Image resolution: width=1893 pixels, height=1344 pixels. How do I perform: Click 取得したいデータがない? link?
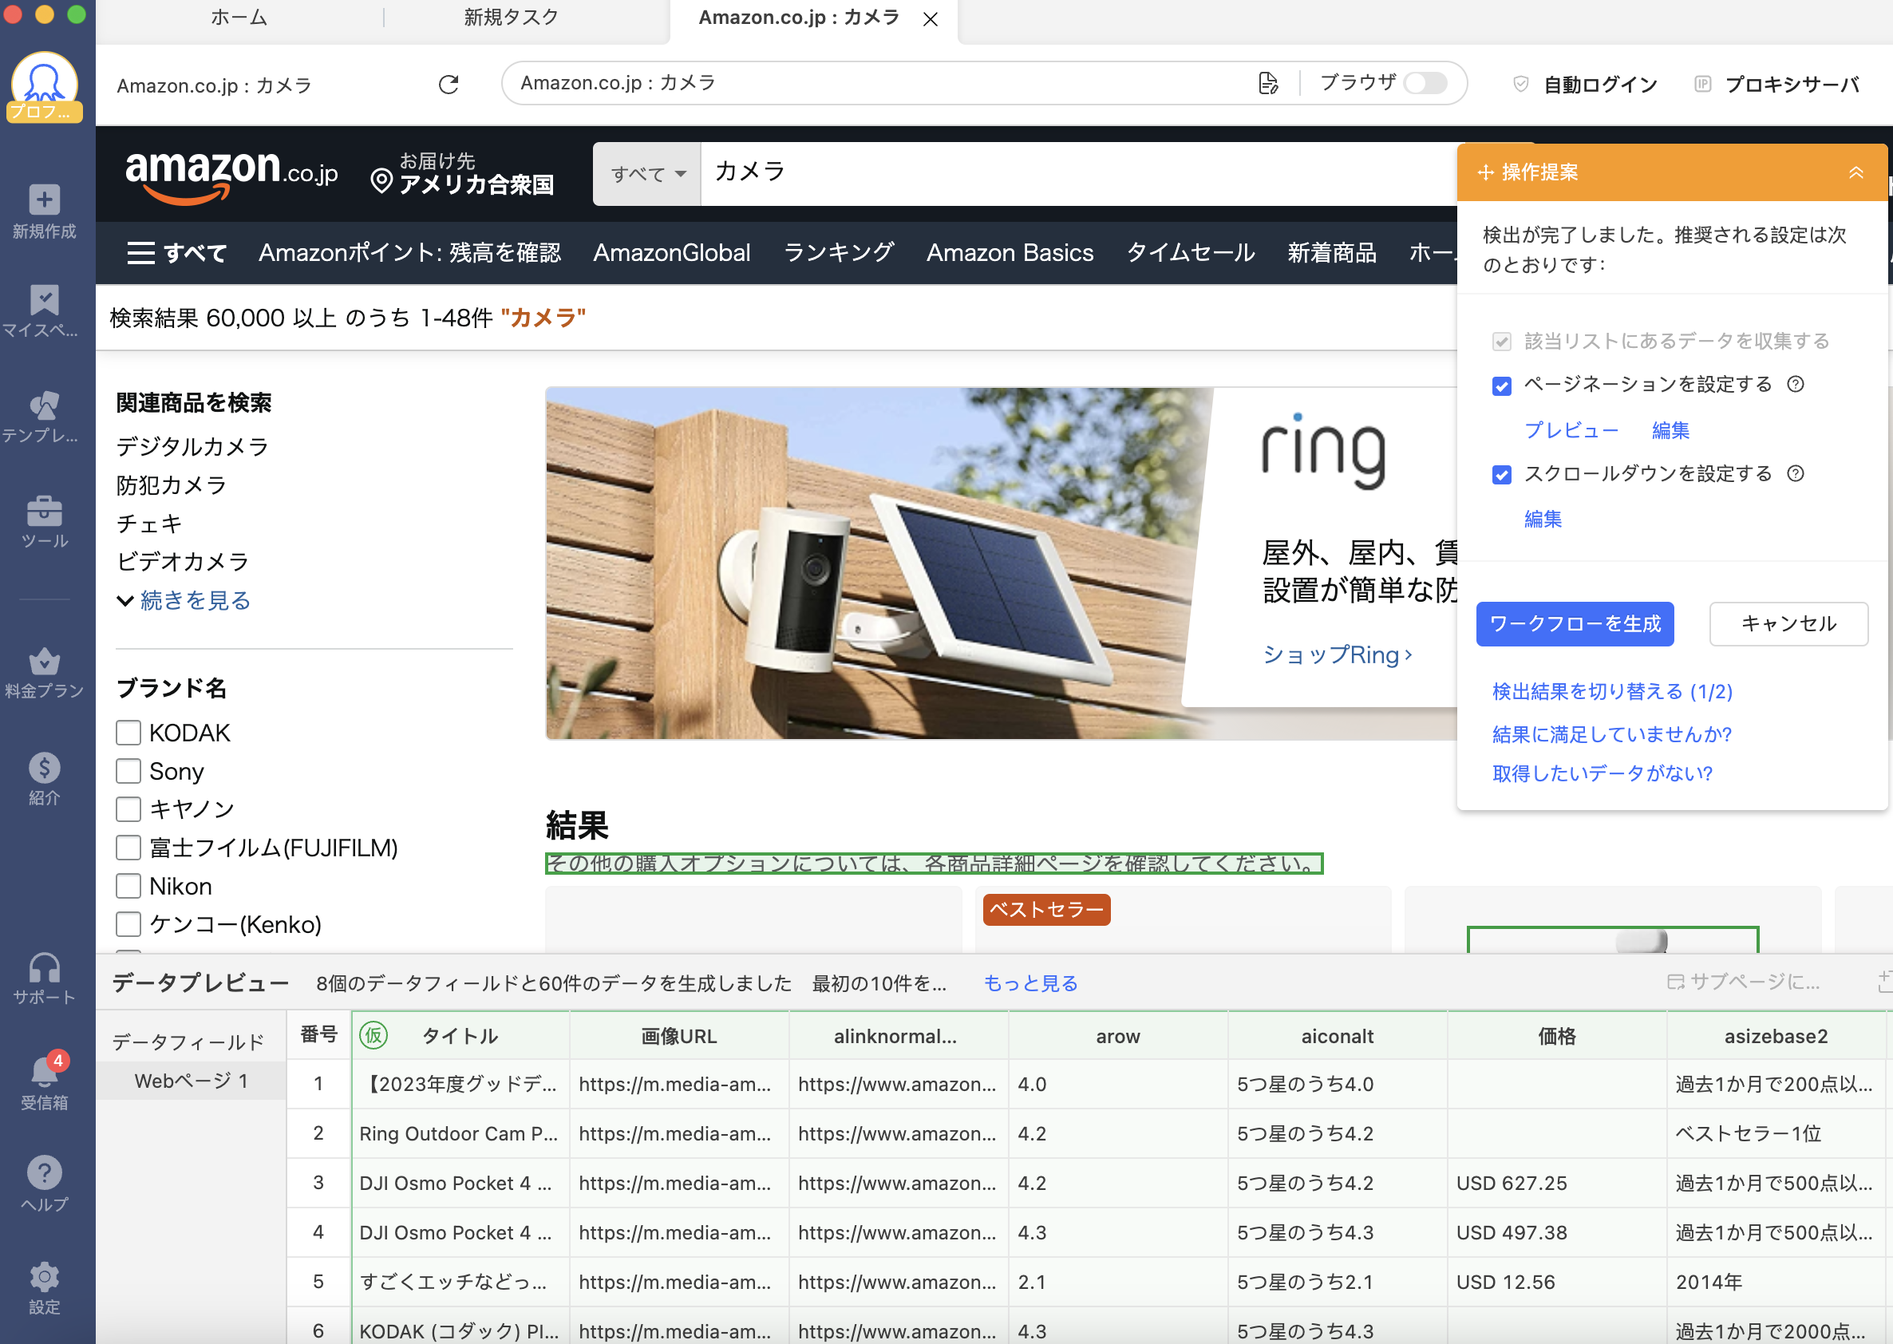[x=1602, y=773]
